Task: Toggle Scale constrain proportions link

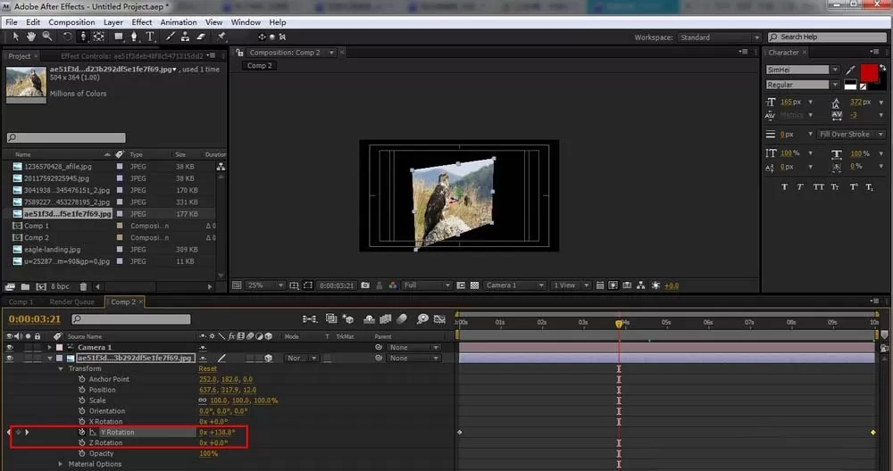Action: pyautogui.click(x=203, y=401)
